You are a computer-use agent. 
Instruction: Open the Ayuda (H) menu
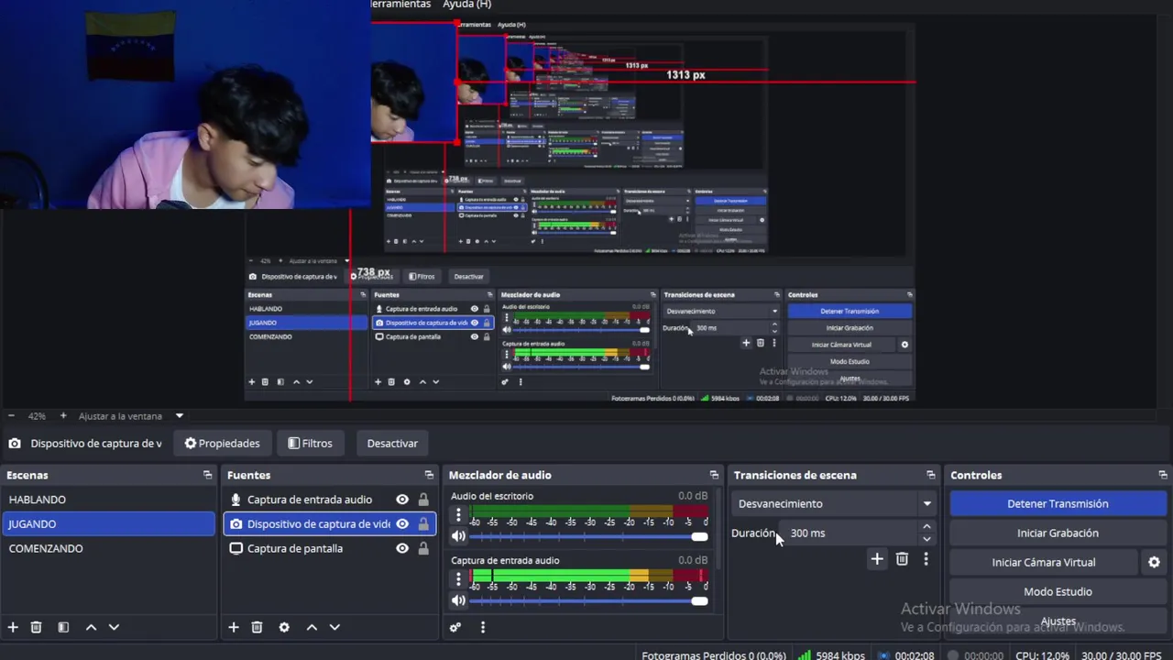click(467, 5)
